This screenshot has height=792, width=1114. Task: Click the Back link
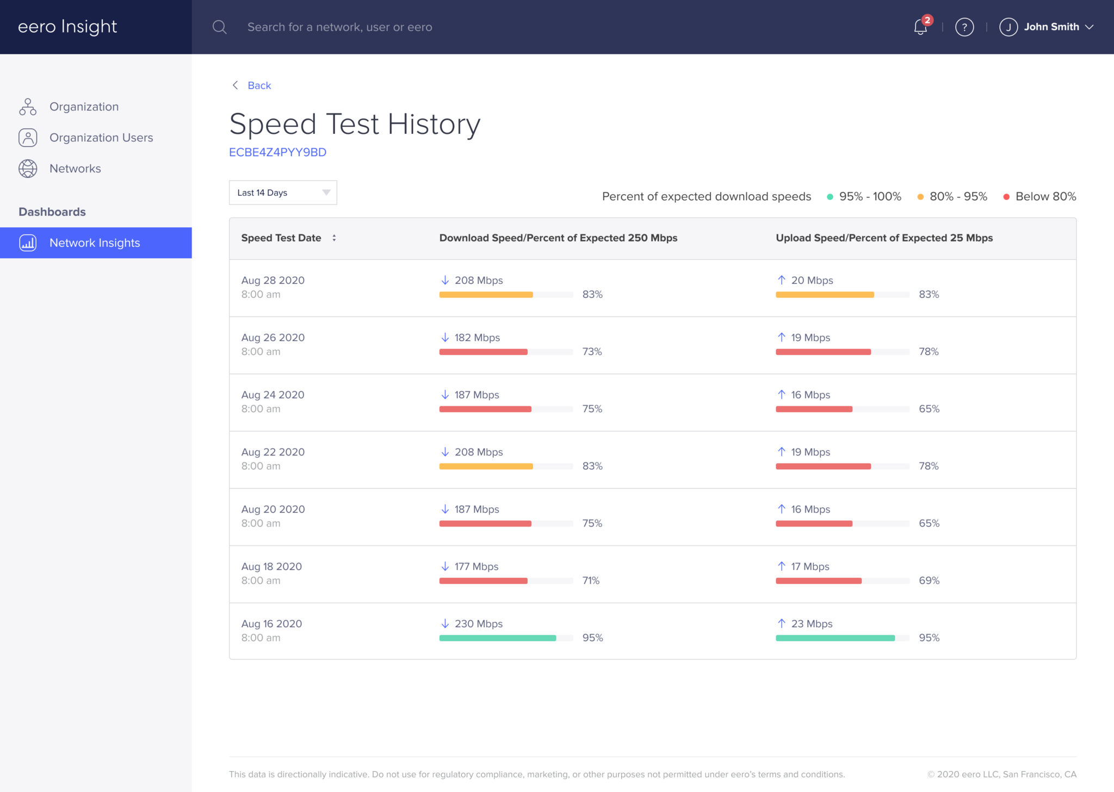(x=259, y=85)
